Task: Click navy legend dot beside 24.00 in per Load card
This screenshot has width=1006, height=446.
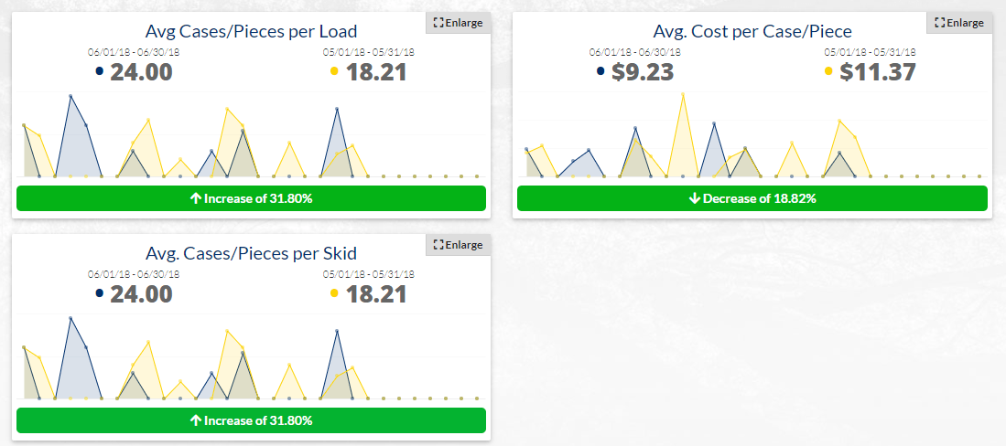Action: [100, 71]
